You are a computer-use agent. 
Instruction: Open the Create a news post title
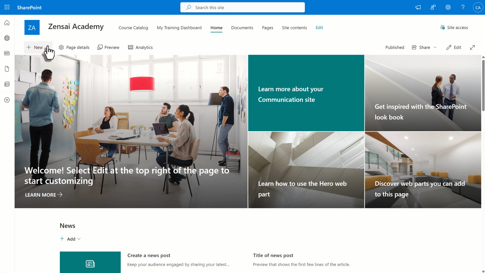[x=149, y=255]
